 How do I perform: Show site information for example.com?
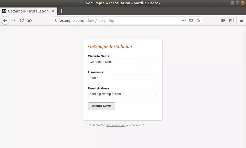click(x=55, y=20)
